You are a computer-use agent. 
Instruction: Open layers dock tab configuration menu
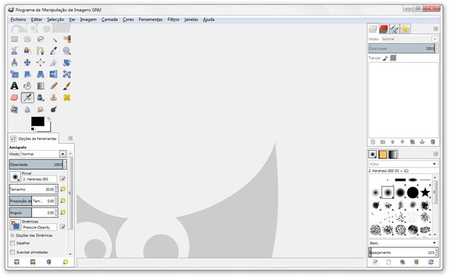(x=436, y=29)
